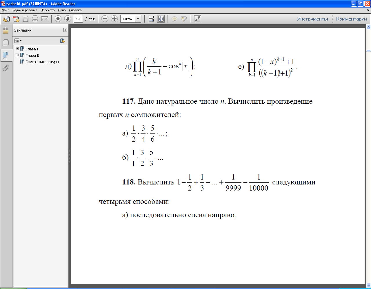Click the Save file icon

tap(26, 19)
